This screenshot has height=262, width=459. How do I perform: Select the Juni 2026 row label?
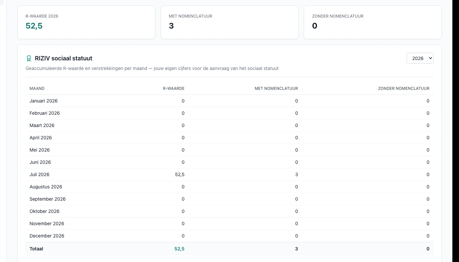(40, 162)
